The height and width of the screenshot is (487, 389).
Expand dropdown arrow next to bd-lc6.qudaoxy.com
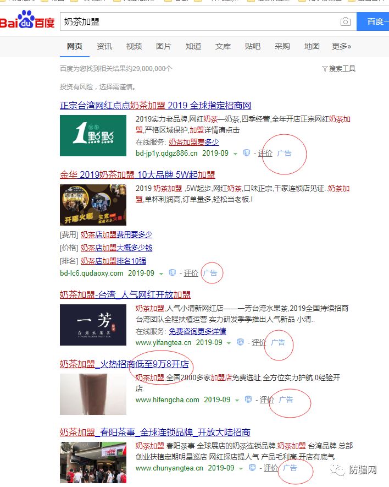162,273
